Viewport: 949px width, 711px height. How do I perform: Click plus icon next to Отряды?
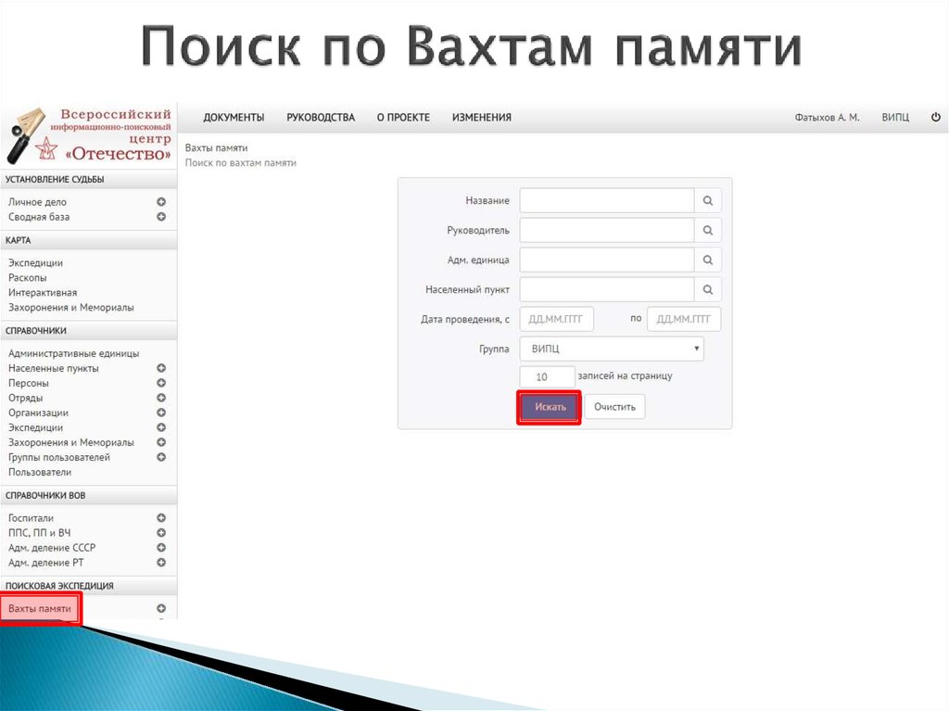162,398
